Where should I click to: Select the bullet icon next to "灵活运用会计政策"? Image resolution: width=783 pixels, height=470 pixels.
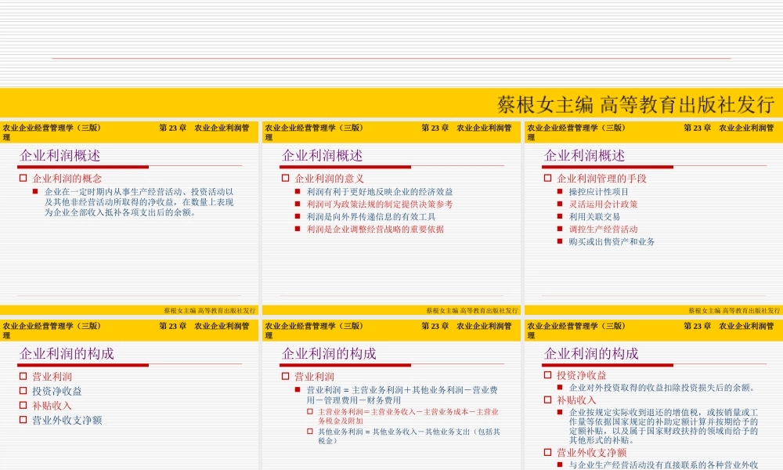coord(558,204)
